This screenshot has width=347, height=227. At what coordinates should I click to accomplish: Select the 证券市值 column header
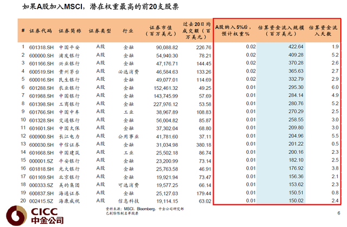(161, 31)
